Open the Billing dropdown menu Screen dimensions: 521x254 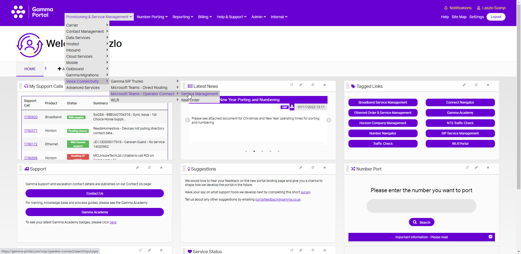tap(205, 17)
